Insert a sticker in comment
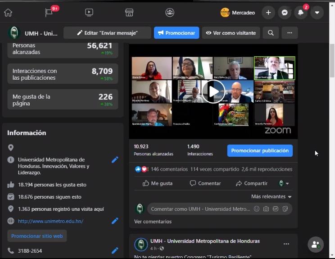 [x=285, y=209]
